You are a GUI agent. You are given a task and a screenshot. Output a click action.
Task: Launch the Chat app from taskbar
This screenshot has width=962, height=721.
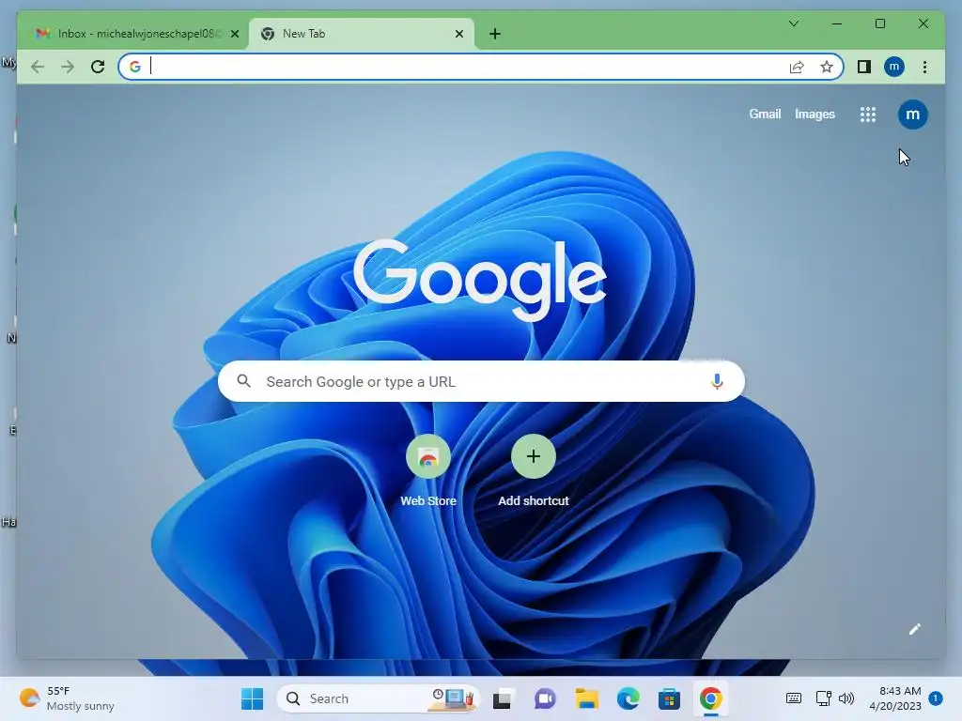point(545,698)
